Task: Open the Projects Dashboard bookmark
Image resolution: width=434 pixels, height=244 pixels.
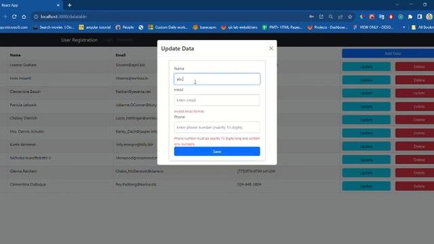Action: coord(328,27)
